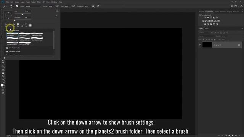Add a Channel Mixer adjustment
Viewport: 244px width, 137px height.
coord(215,21)
